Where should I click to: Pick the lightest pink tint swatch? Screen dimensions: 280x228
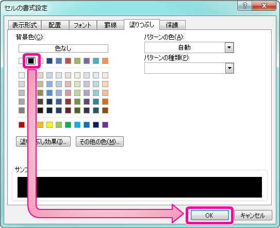tap(68, 75)
